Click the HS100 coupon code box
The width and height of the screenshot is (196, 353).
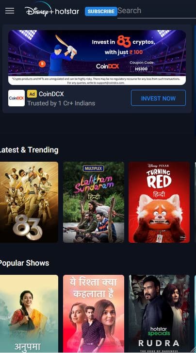141,69
